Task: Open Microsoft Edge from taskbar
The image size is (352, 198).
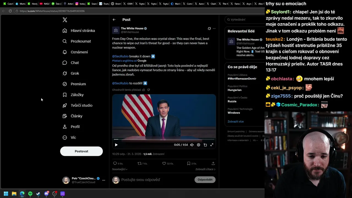Action: click(22, 194)
